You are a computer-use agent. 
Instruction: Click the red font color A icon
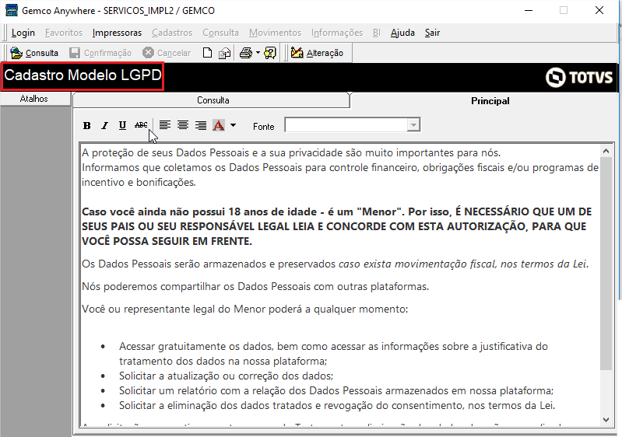click(219, 126)
